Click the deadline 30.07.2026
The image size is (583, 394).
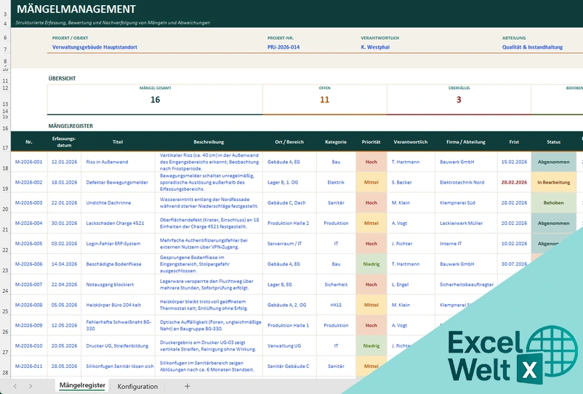[x=514, y=264]
